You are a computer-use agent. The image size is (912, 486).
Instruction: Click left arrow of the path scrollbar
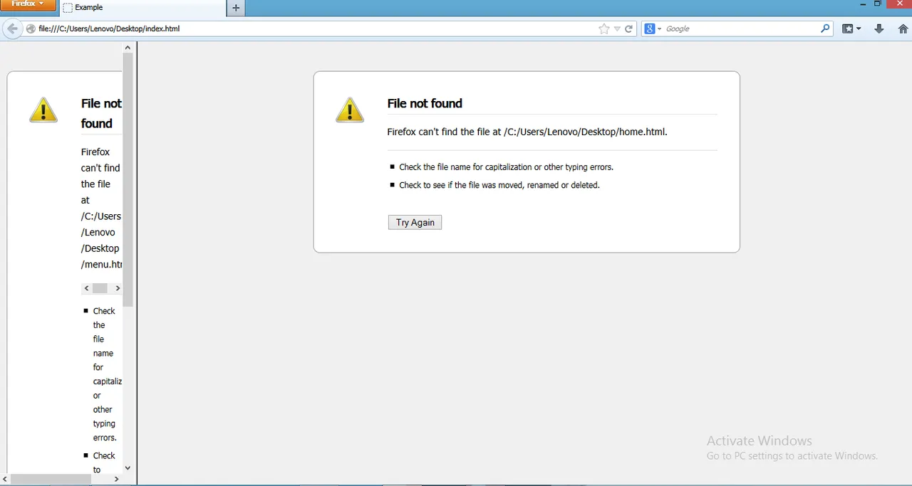[x=87, y=288]
